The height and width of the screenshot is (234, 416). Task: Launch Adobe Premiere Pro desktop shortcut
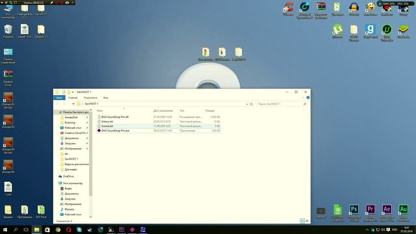[370, 213]
